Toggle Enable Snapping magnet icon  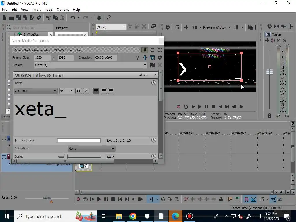(246, 199)
